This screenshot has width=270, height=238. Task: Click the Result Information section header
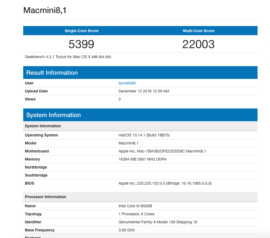(140, 73)
